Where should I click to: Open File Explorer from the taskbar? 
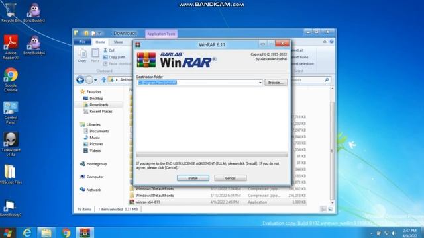[46, 233]
